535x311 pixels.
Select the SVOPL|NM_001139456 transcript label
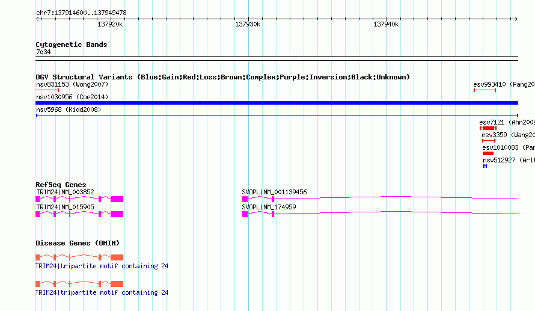[274, 192]
